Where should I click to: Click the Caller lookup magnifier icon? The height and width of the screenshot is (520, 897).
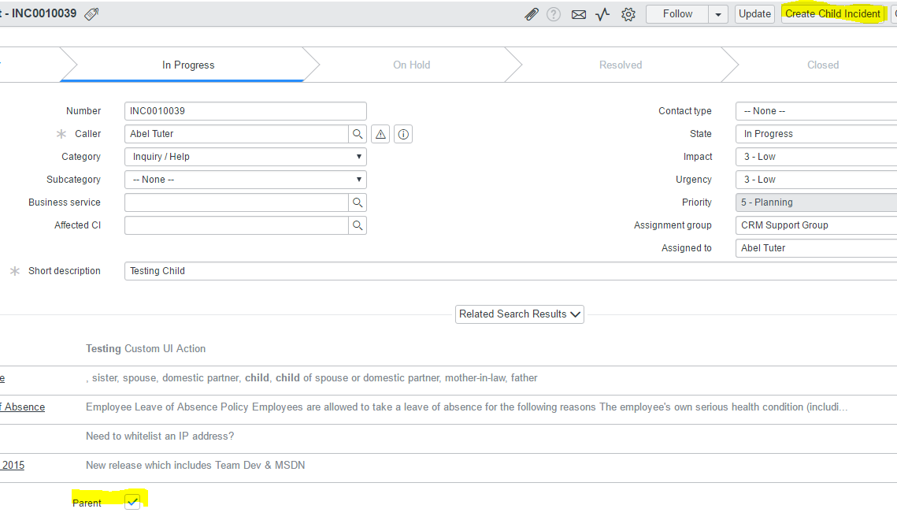(x=358, y=134)
